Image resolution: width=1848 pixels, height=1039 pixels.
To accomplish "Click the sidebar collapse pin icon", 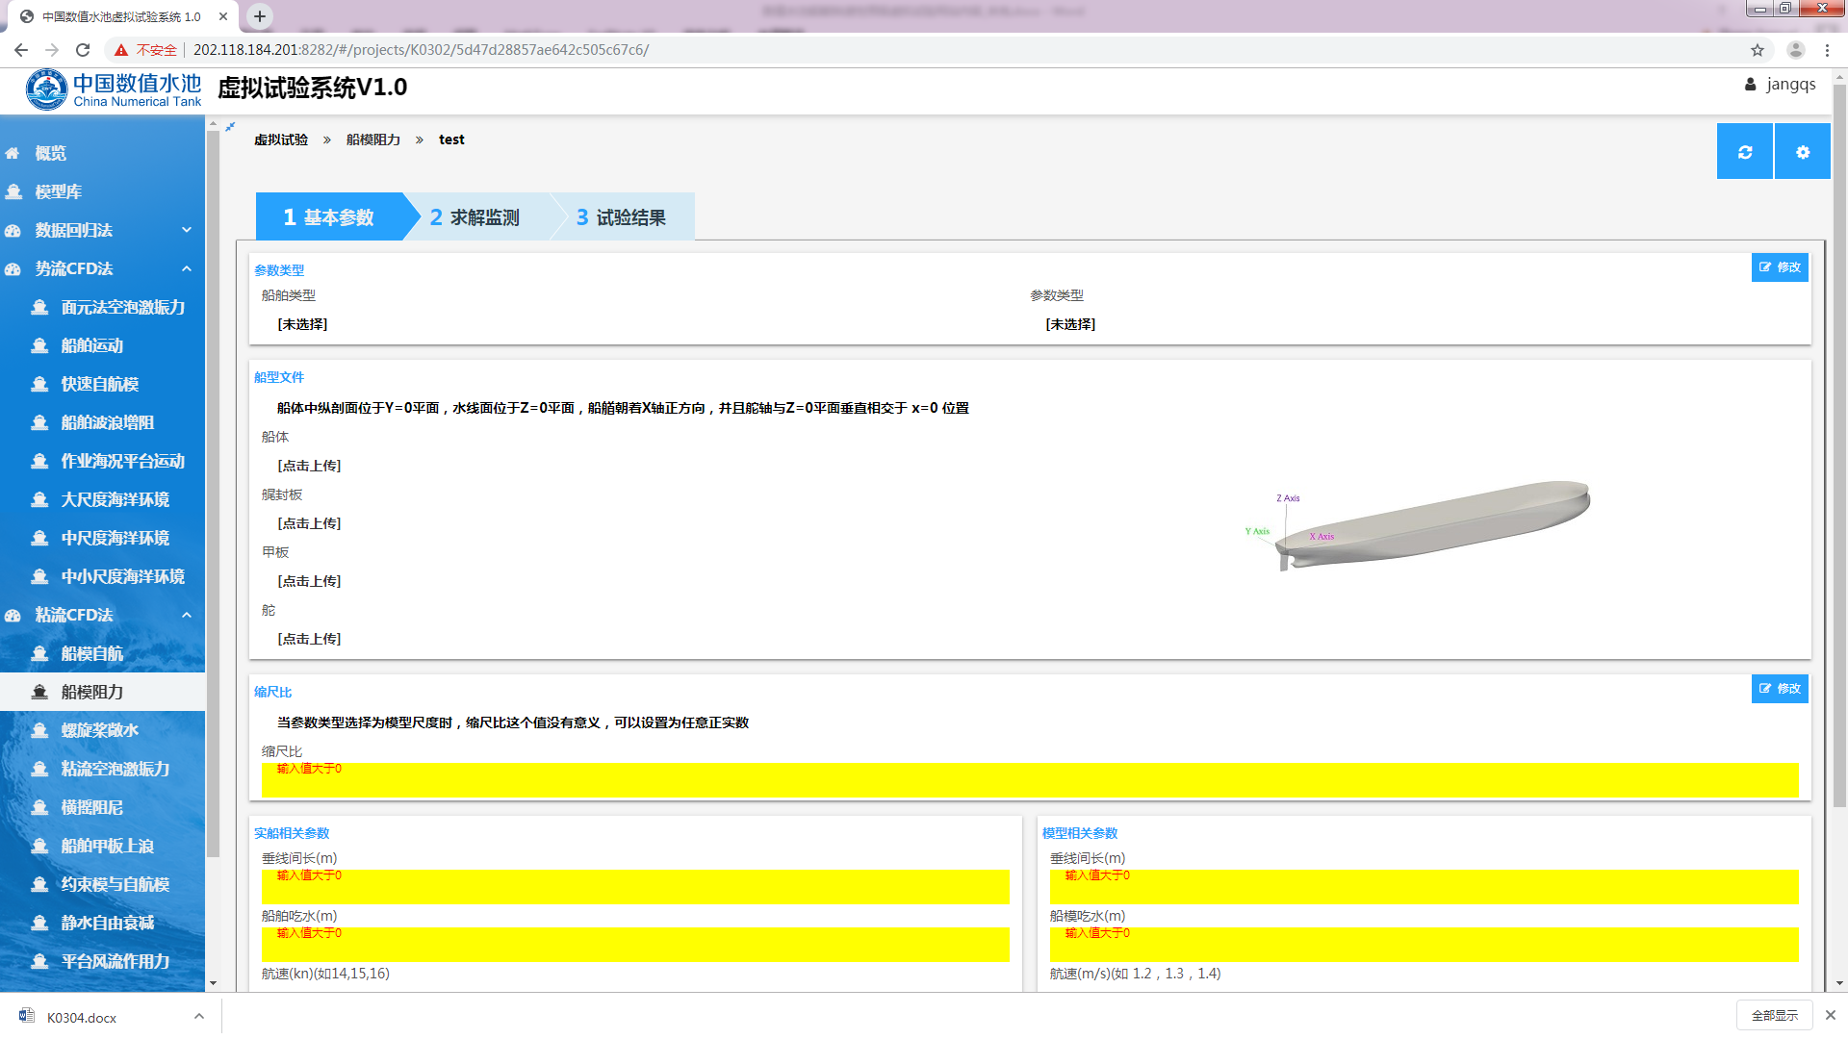I will pos(230,126).
